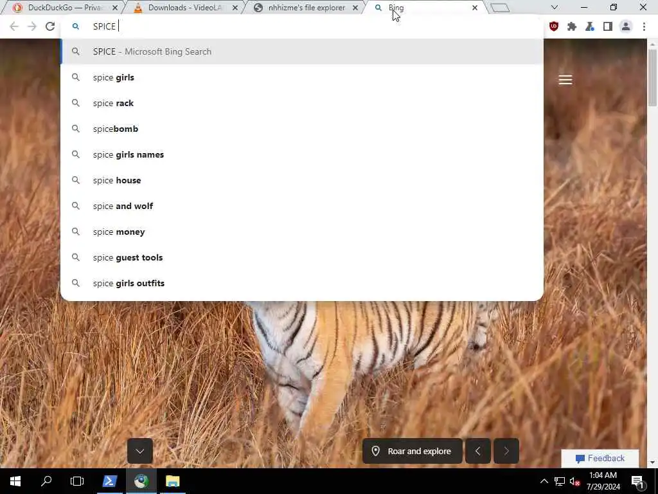The height and width of the screenshot is (494, 658).
Task: Open Bing's hamburger menu
Action: tap(565, 80)
